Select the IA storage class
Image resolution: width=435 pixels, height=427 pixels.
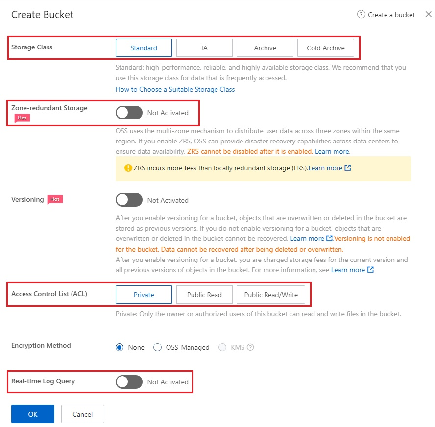pyautogui.click(x=204, y=47)
